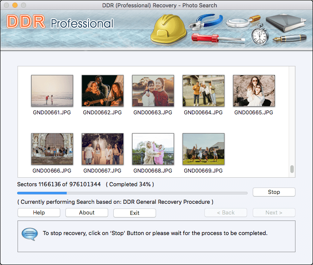The image size is (313, 265).
Task: Click the stop recovery hint message
Action: click(x=155, y=233)
